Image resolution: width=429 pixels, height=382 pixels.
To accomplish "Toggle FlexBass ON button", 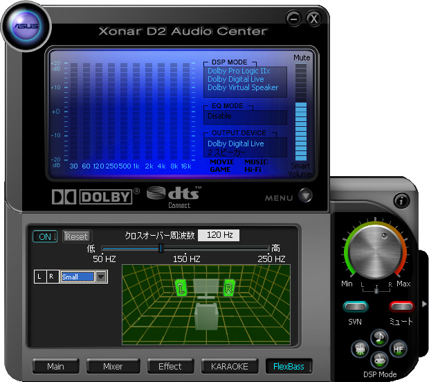I will pos(45,236).
